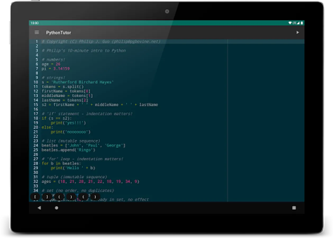Click line number 30 in the gutter
Screen dimensions: 333x238
(x=36, y=172)
